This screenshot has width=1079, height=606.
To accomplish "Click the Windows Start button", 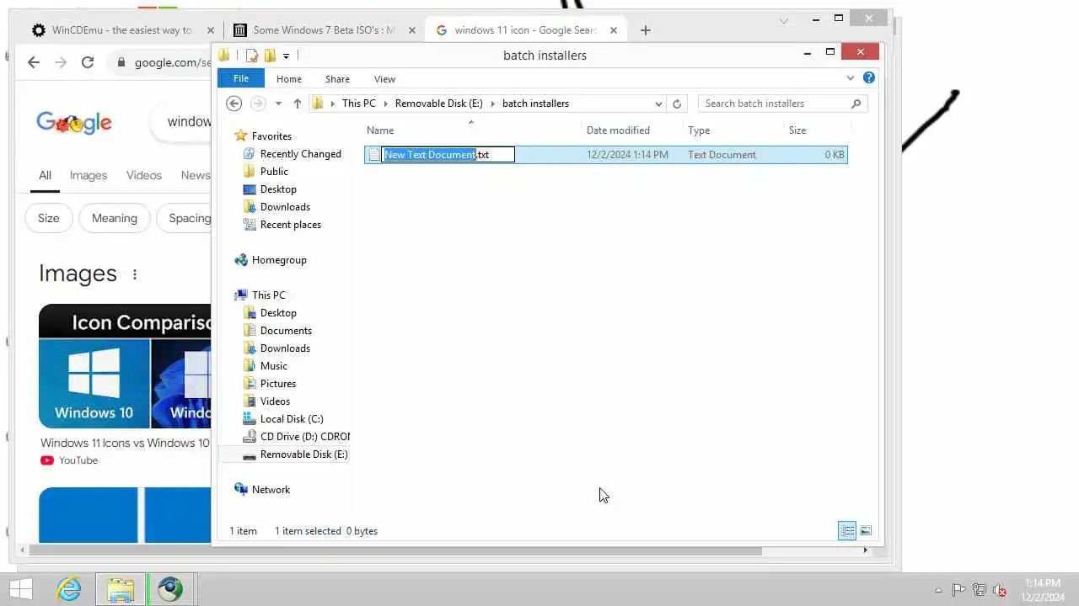I will (x=21, y=588).
